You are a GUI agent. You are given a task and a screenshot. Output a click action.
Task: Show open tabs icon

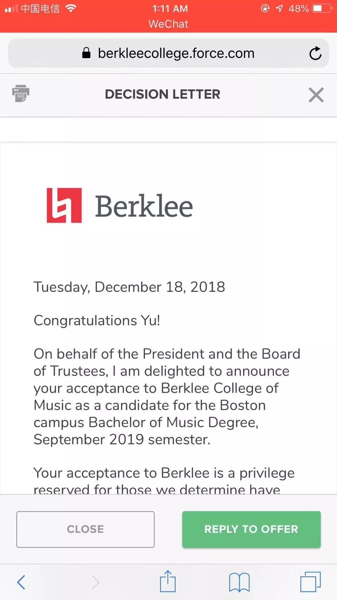coord(310,582)
